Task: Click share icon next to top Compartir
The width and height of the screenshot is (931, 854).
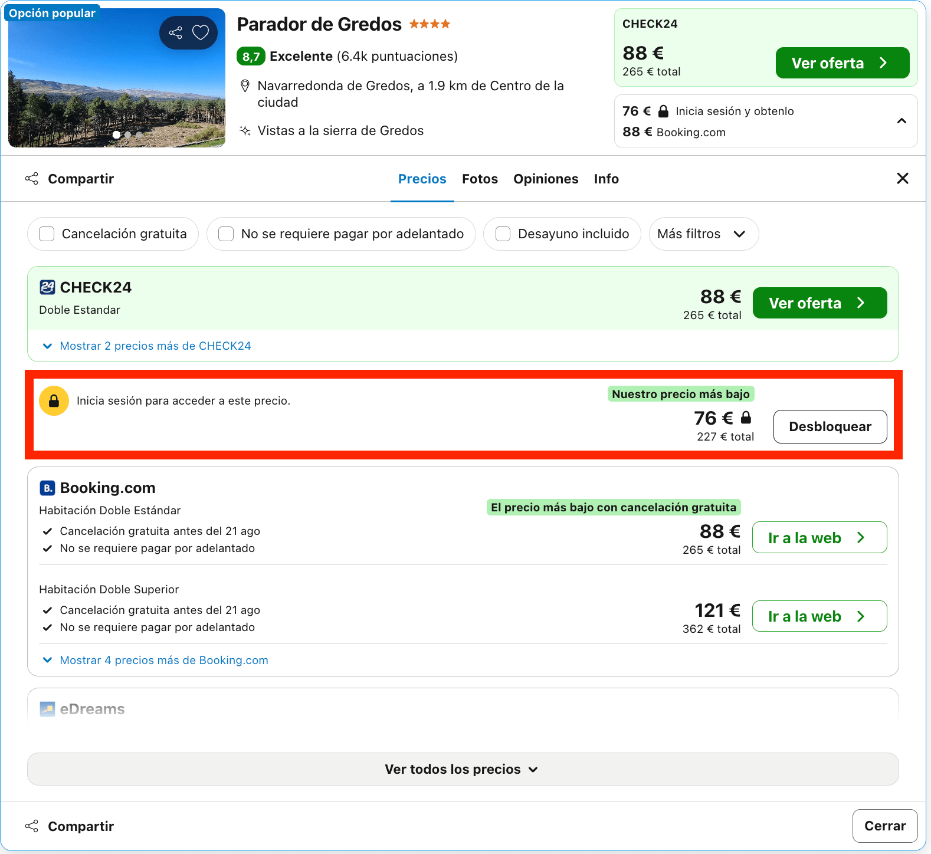Action: (32, 179)
